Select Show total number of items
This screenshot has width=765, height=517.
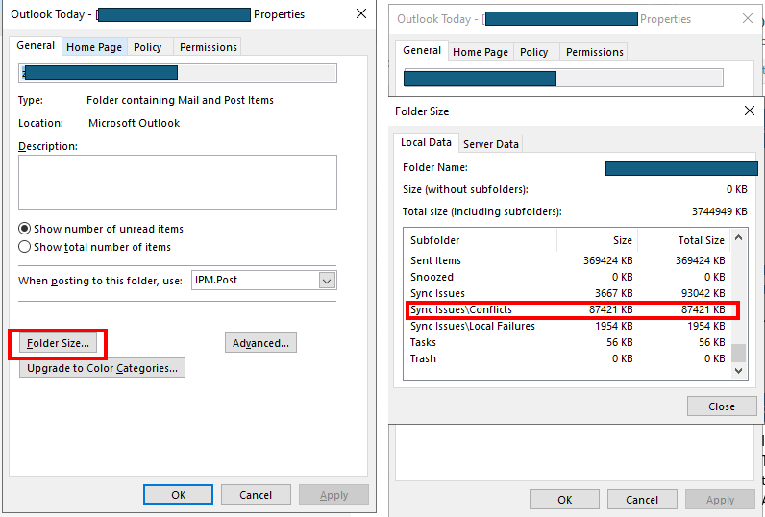tap(94, 247)
